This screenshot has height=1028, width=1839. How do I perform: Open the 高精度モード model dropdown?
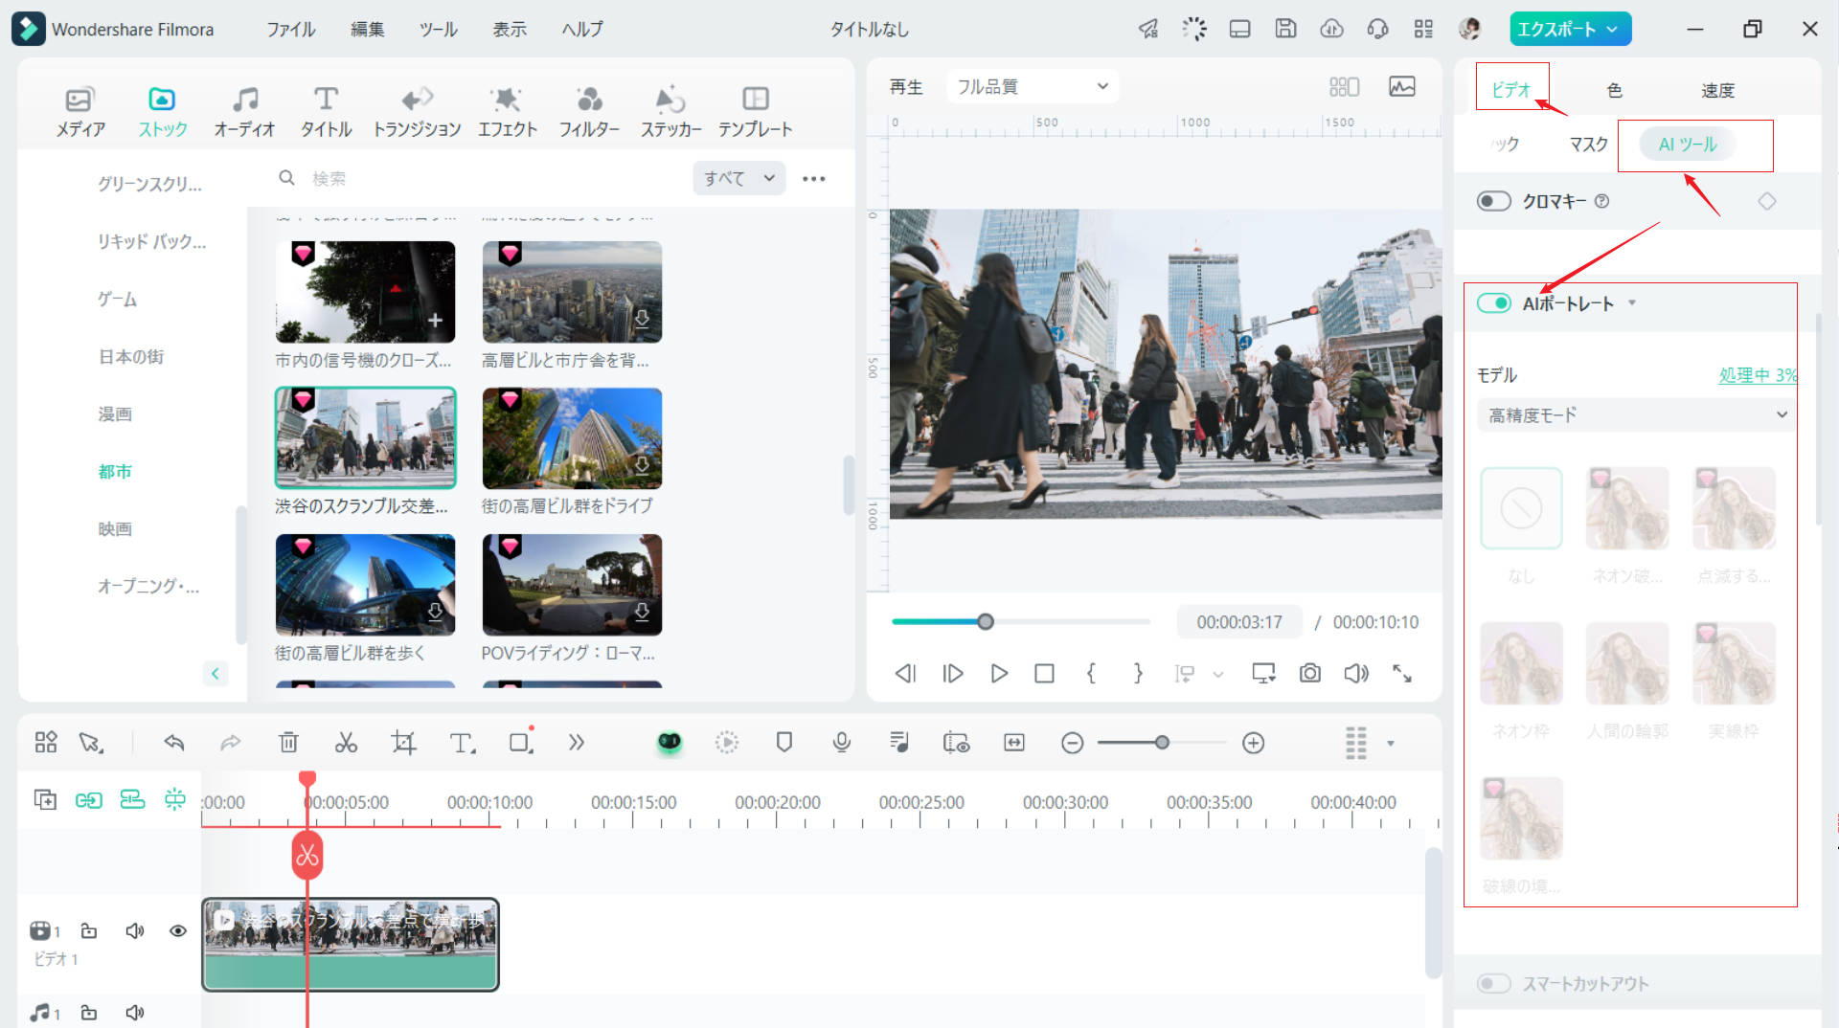pos(1636,414)
